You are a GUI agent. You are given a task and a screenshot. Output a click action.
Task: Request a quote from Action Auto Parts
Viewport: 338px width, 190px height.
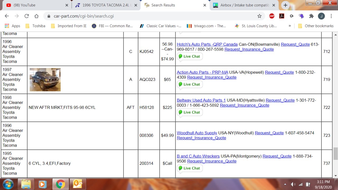click(x=279, y=72)
